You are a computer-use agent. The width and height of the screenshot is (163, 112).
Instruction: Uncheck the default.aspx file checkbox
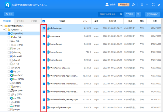coord(44,28)
